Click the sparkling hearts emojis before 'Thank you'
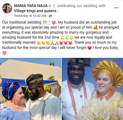The height and width of the screenshot is (120, 123). click(x=66, y=43)
